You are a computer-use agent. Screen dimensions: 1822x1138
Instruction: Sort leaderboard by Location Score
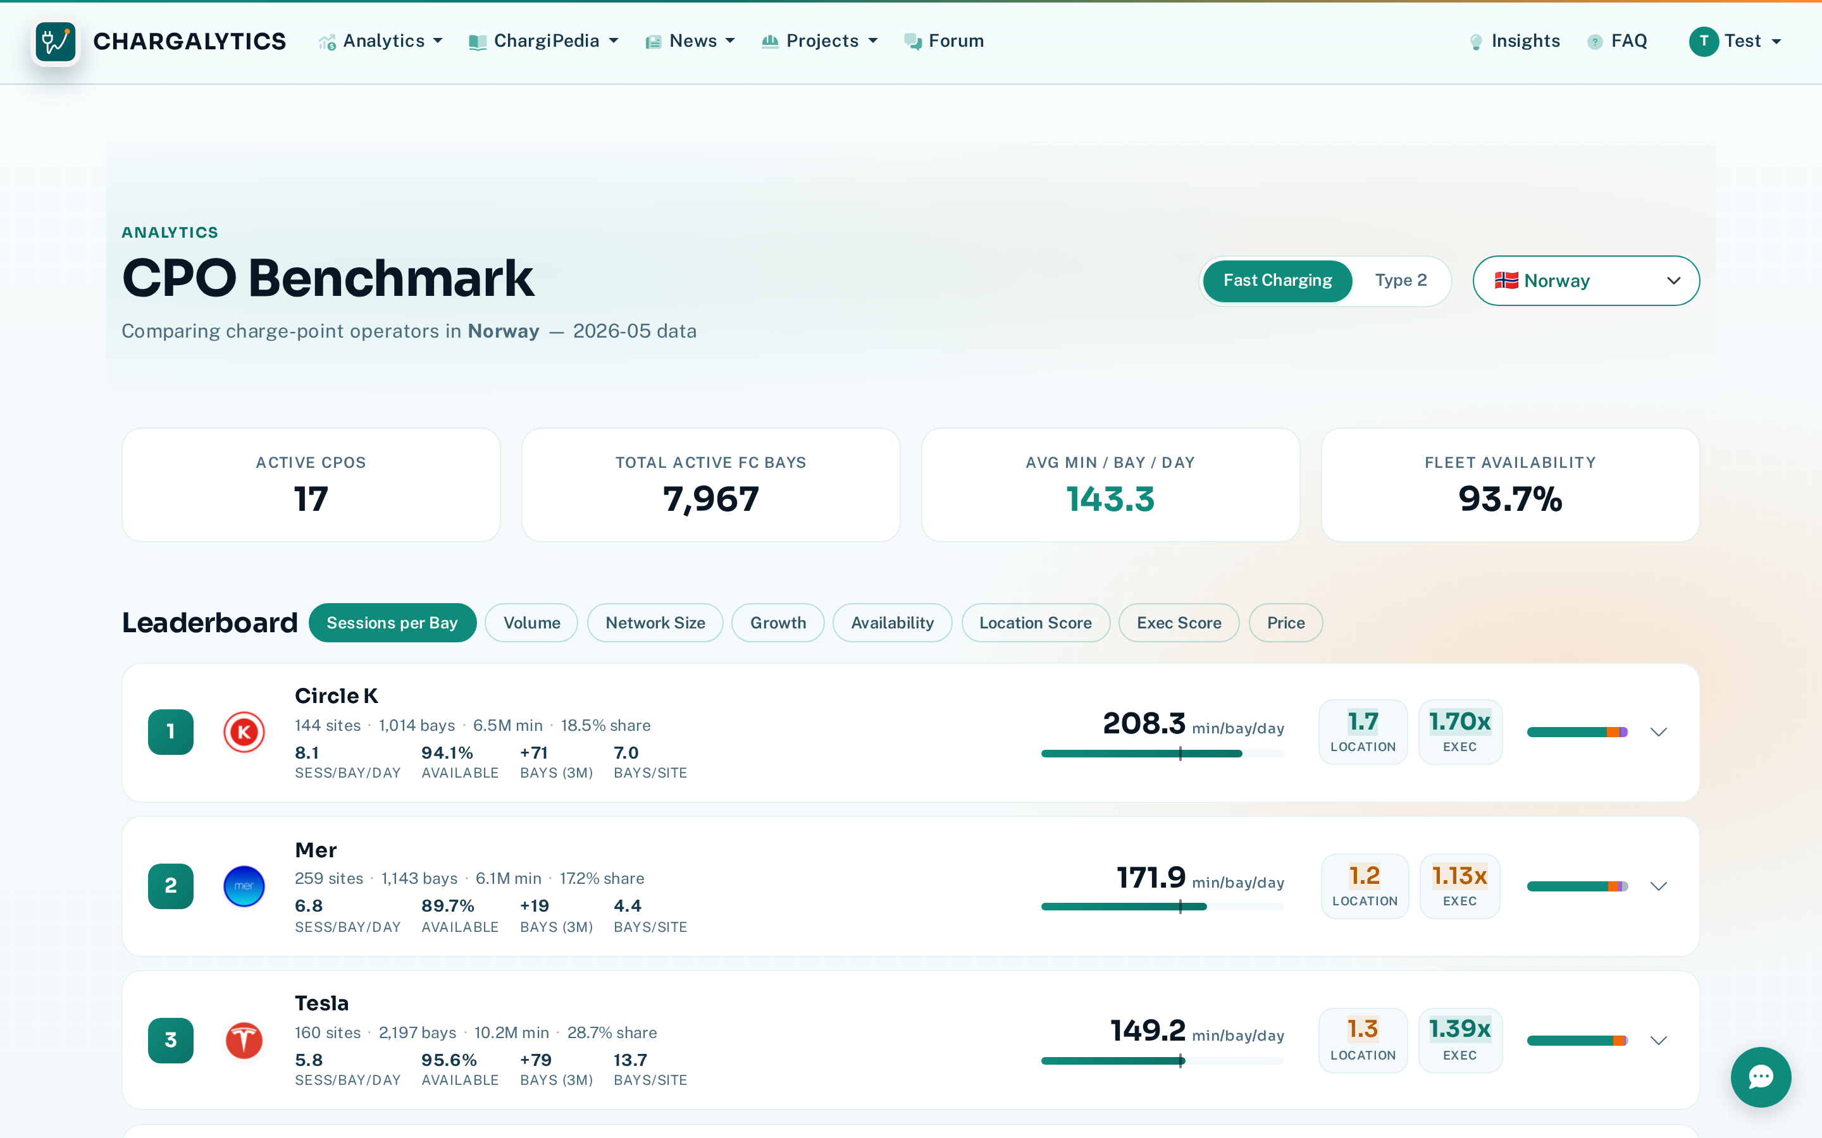point(1035,623)
